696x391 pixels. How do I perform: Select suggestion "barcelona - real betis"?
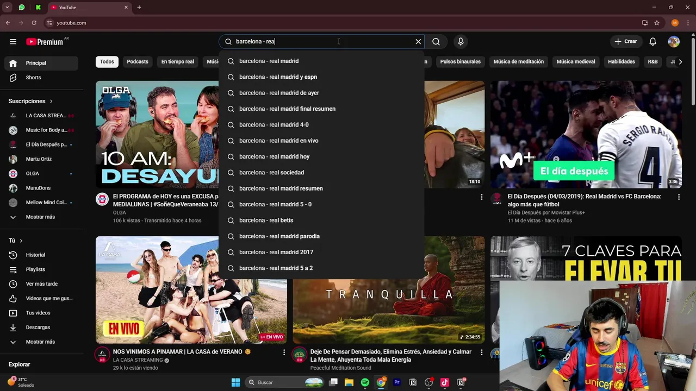point(321,220)
